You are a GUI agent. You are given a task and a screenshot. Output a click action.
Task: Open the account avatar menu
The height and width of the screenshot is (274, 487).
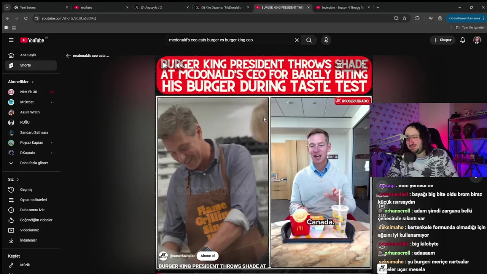(x=477, y=40)
